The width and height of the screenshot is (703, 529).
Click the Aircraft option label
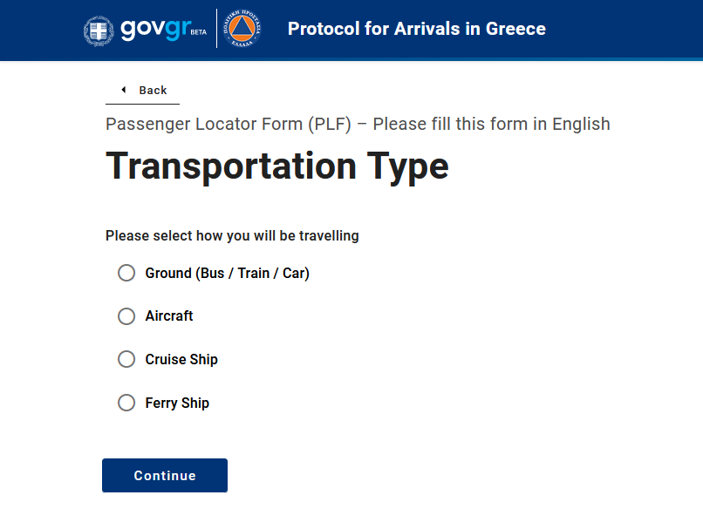169,316
